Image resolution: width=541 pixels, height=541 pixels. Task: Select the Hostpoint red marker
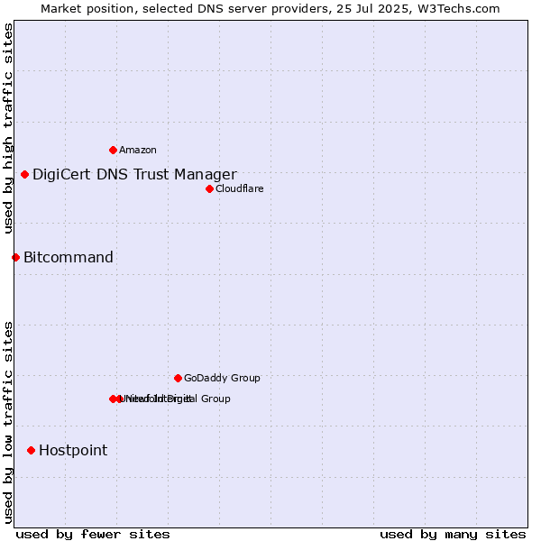click(31, 451)
